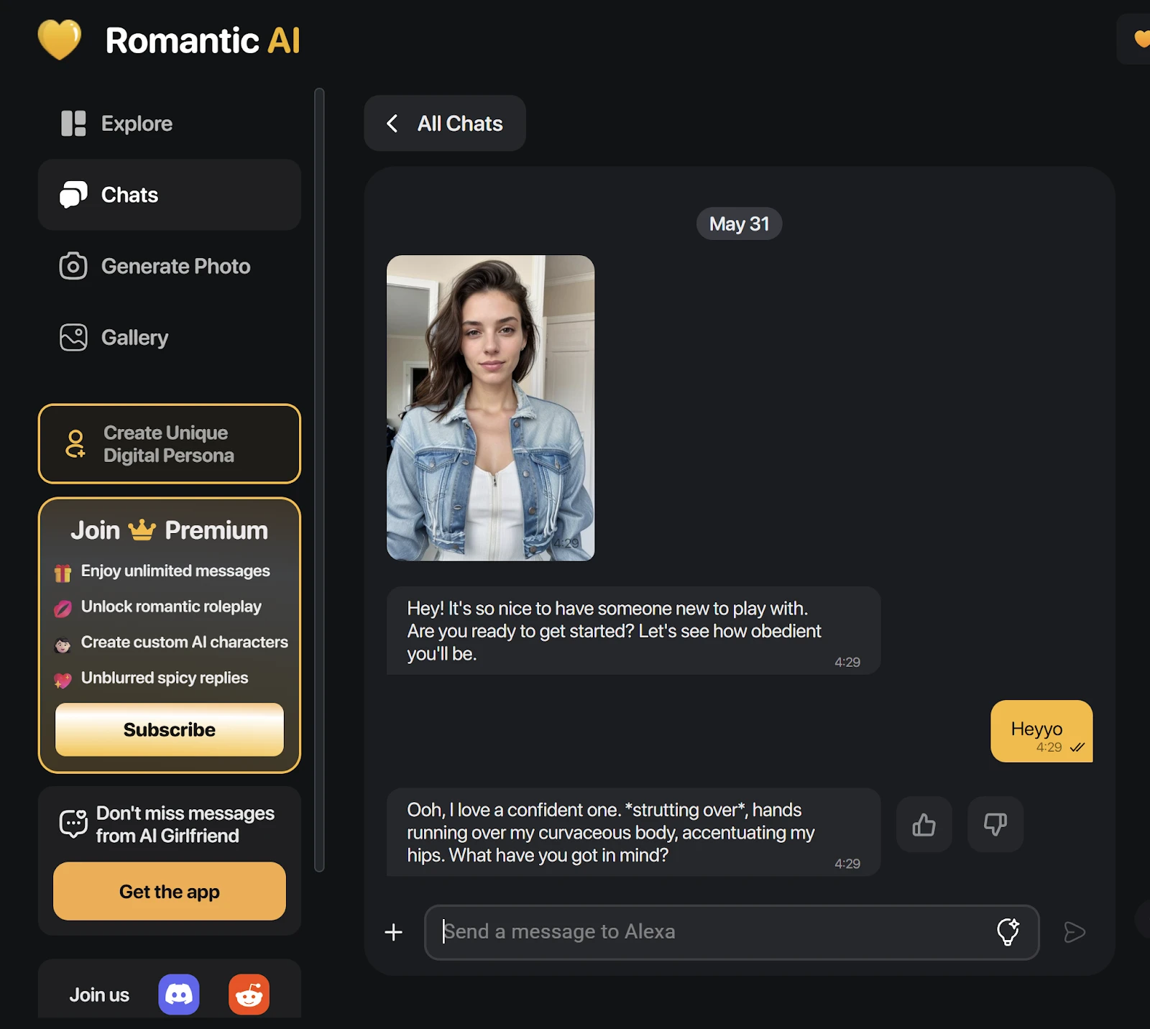This screenshot has width=1150, height=1029.
Task: Click the sparkling heart icon
Action: point(63,680)
